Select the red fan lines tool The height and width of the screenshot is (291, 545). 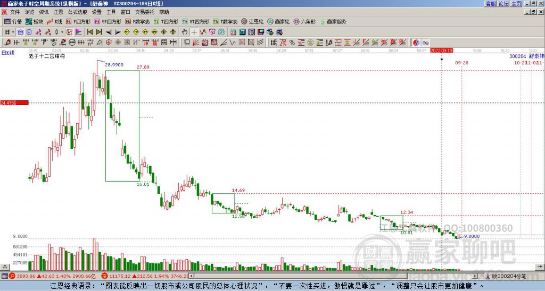pyautogui.click(x=196, y=42)
